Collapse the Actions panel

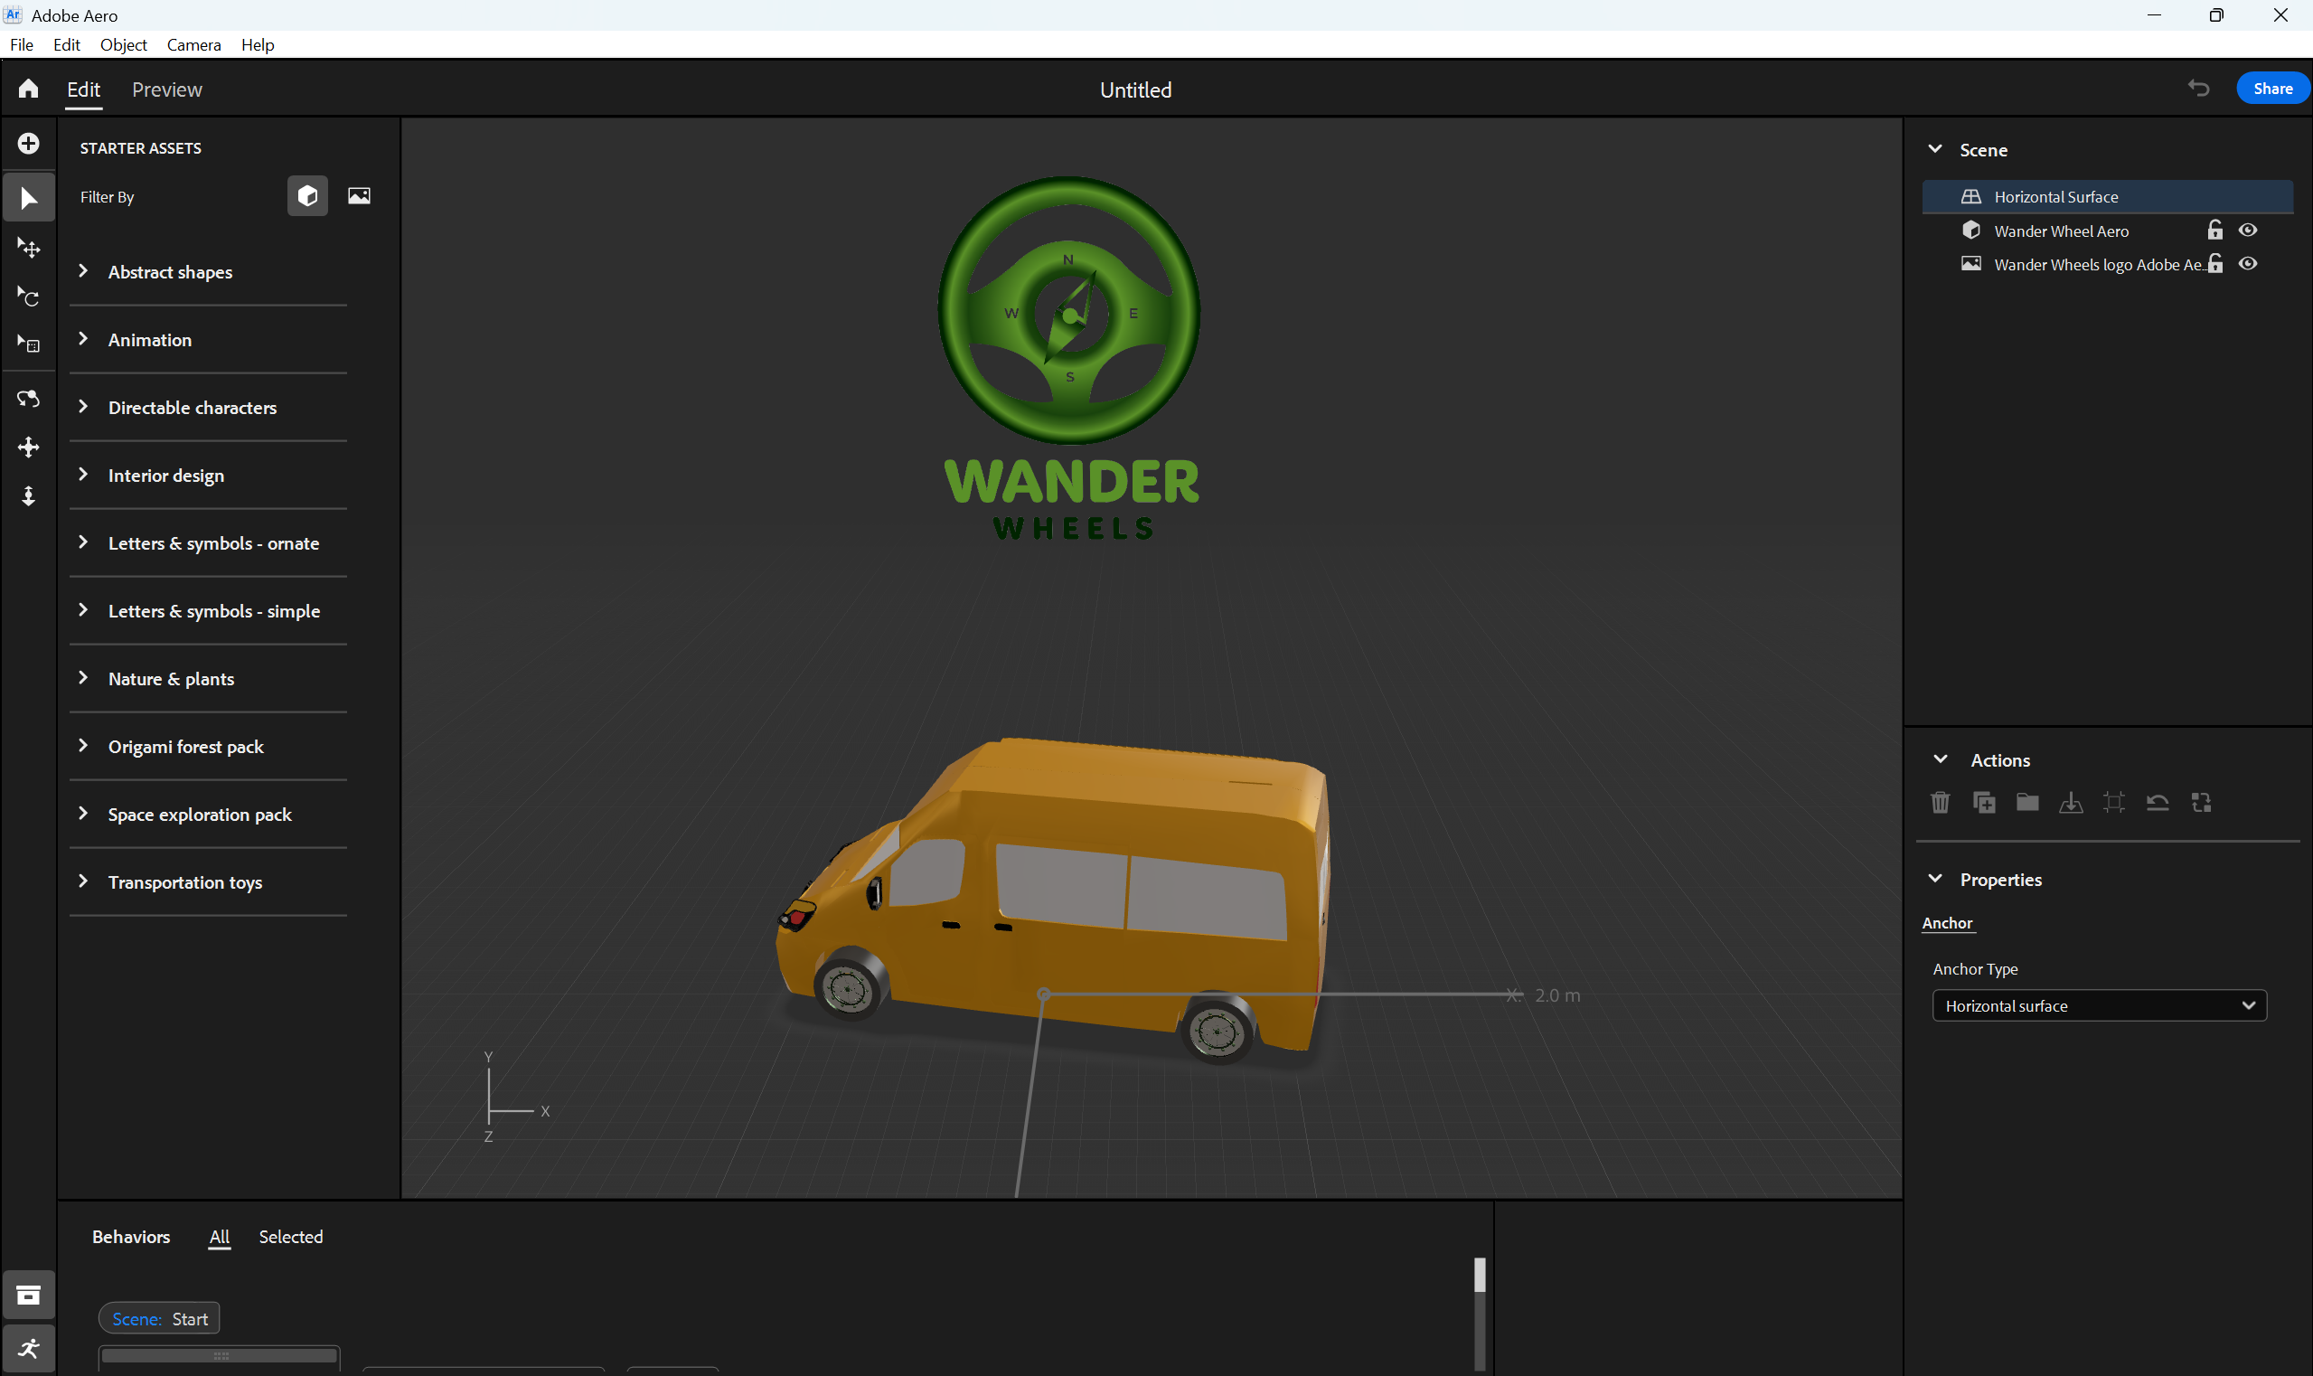pos(1940,759)
